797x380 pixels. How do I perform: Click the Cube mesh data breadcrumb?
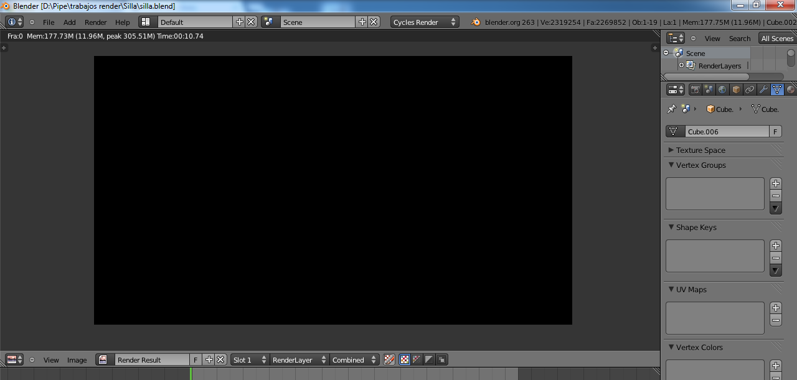(765, 109)
